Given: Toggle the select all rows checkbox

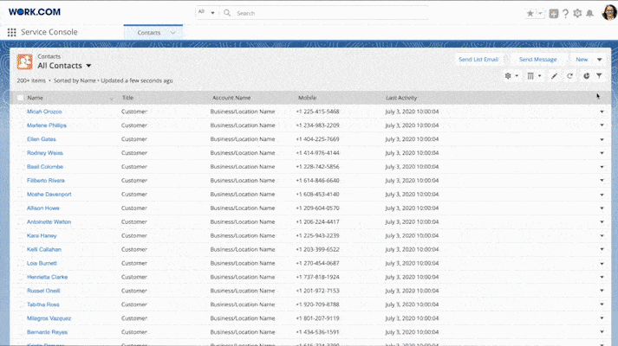Looking at the screenshot, I should coord(20,98).
